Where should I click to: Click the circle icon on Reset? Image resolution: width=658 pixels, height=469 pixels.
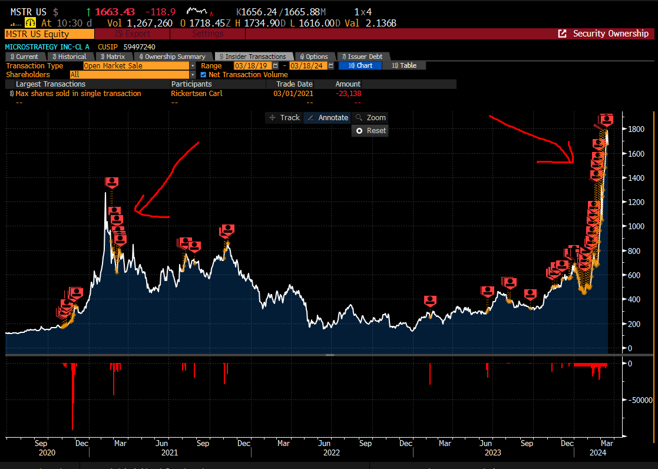pos(359,131)
